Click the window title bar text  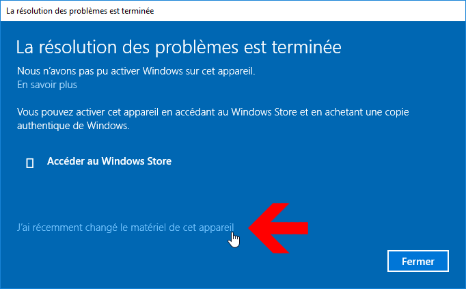(x=80, y=11)
